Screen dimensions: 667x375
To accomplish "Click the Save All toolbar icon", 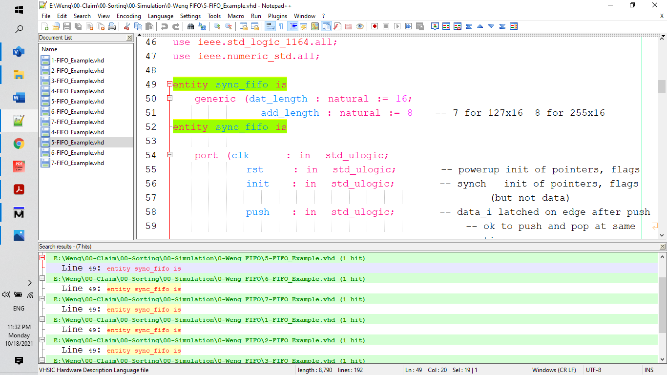I will point(78,26).
